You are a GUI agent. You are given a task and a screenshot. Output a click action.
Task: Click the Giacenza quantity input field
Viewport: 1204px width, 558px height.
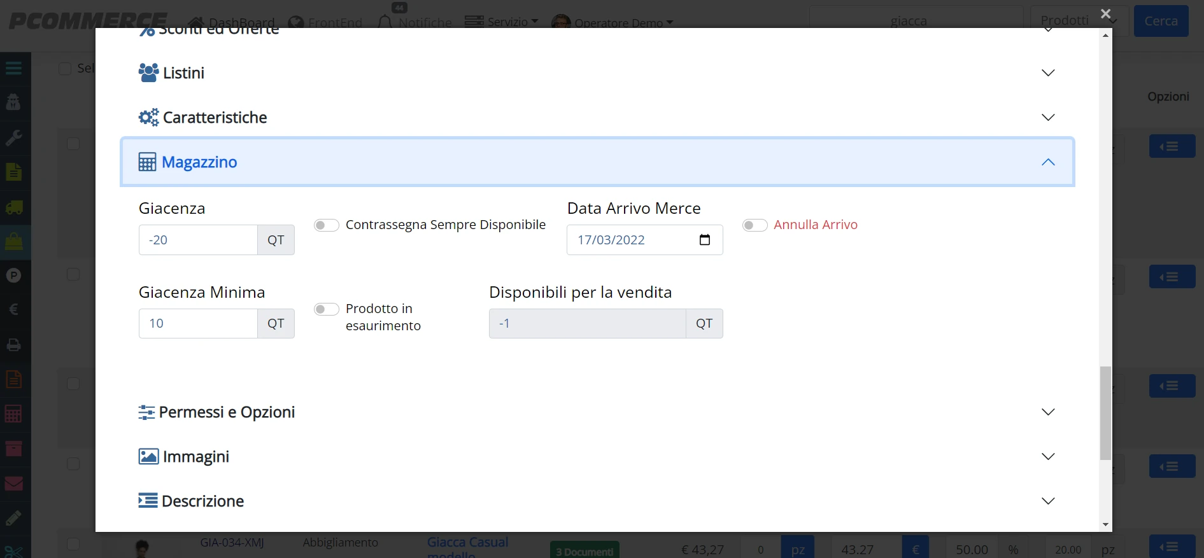(x=198, y=240)
